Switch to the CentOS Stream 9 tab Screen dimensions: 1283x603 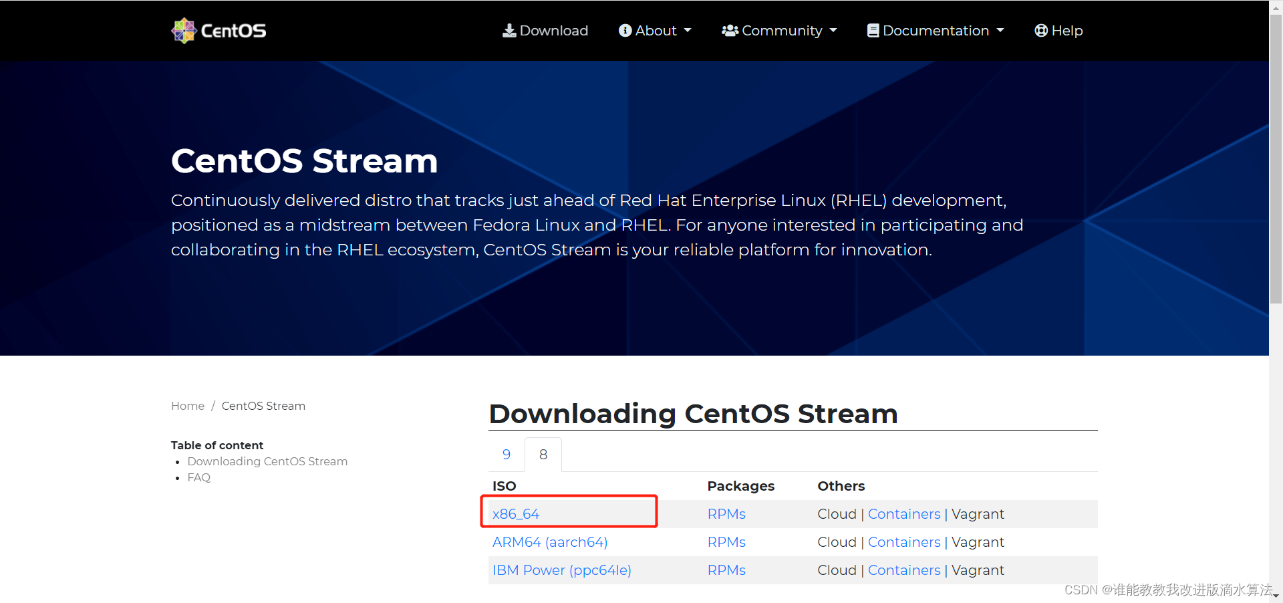[506, 454]
